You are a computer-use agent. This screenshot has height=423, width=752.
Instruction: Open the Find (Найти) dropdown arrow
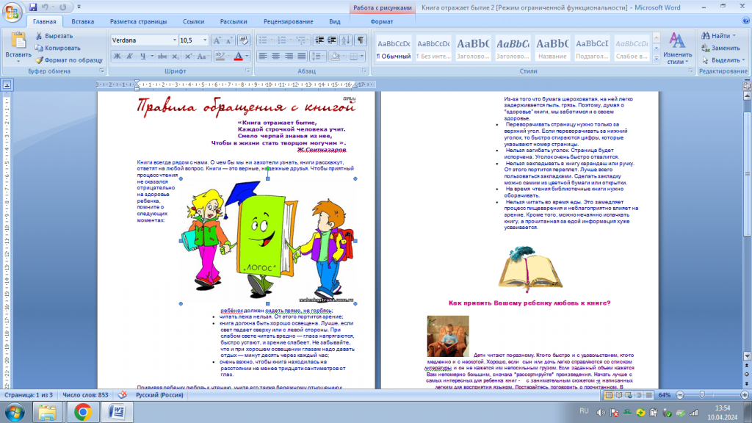[734, 36]
